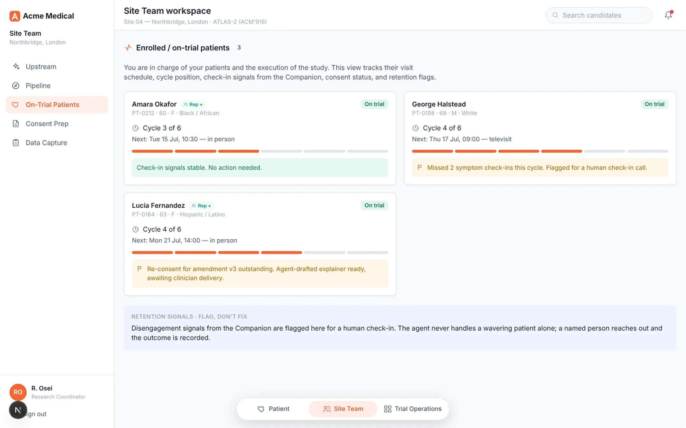Viewport: 686px width, 428px height.
Task: Click Sign out
Action: (x=34, y=414)
